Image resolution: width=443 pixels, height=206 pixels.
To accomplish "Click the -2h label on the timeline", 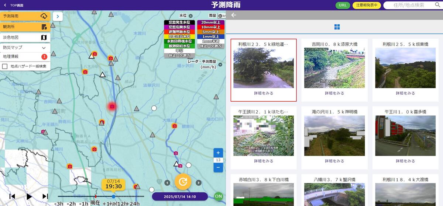I will [x=72, y=203].
